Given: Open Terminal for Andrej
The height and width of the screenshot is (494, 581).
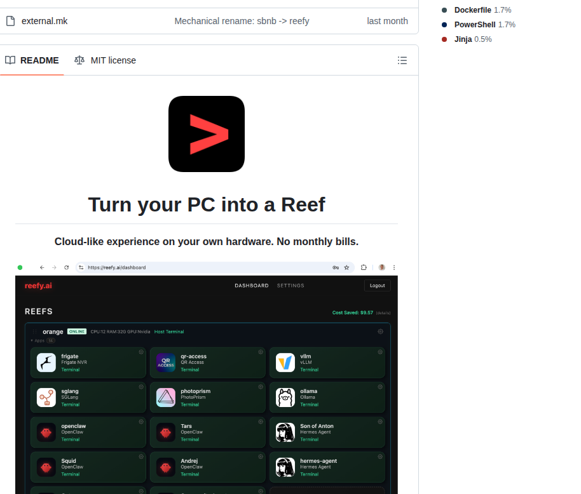Looking at the screenshot, I should pos(189,474).
